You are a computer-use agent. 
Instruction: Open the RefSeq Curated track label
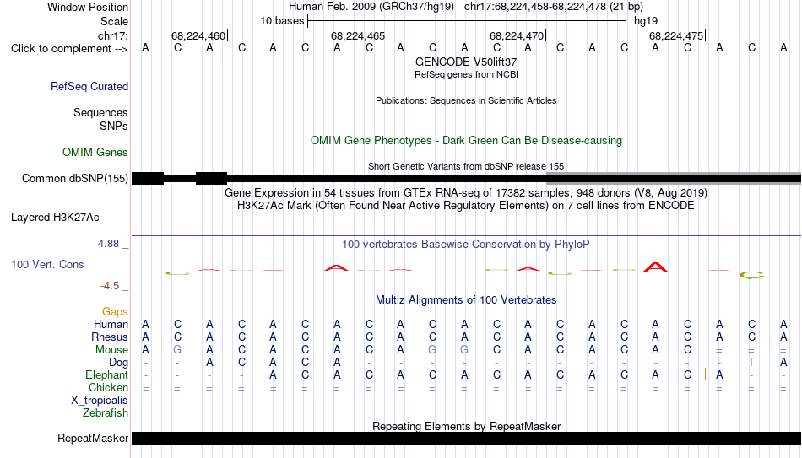tap(89, 86)
